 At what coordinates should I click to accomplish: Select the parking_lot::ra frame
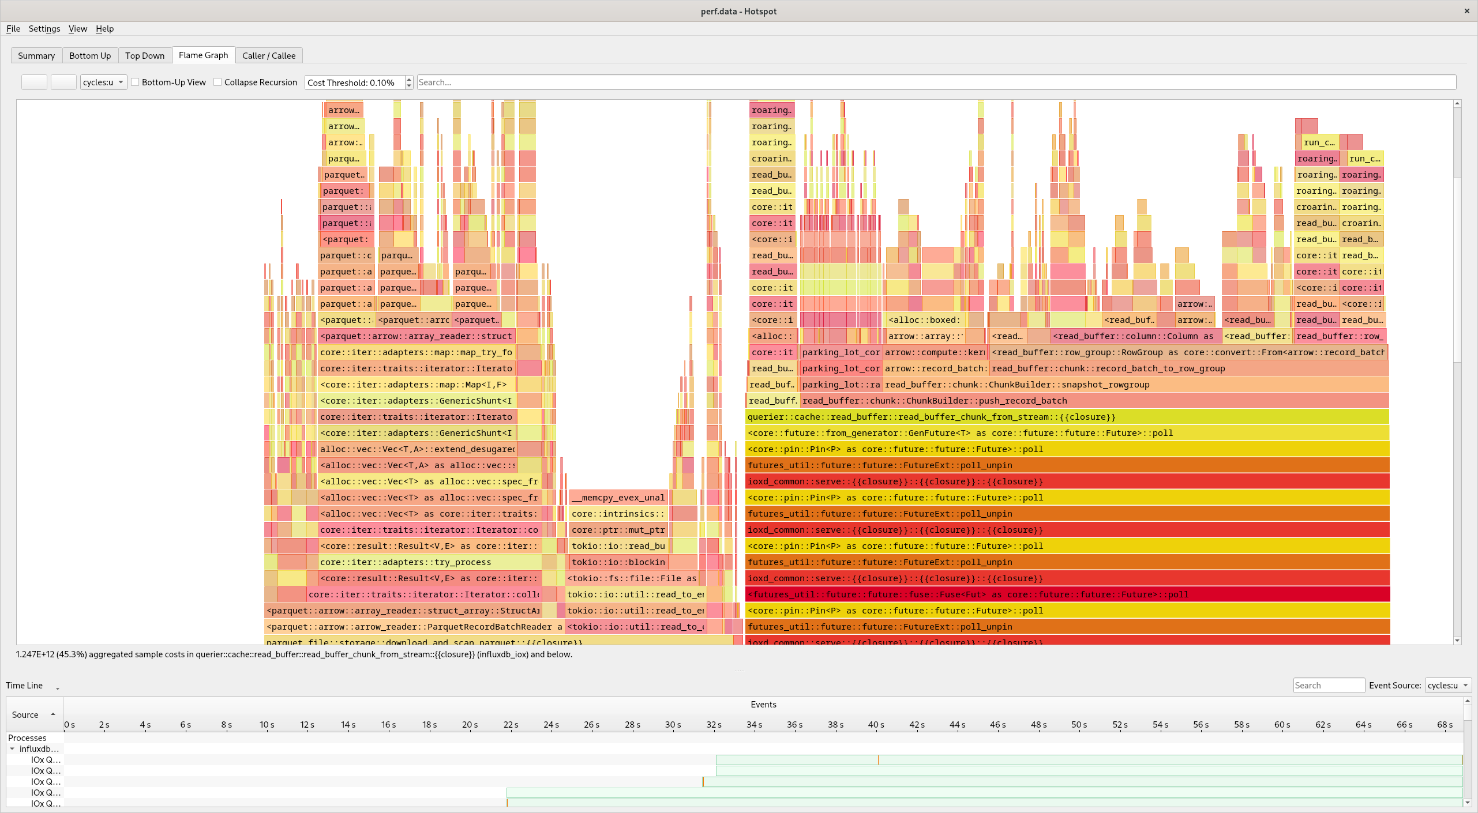point(841,385)
